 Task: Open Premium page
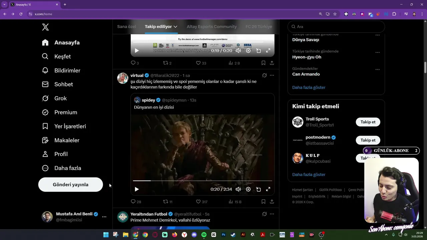pos(59,112)
